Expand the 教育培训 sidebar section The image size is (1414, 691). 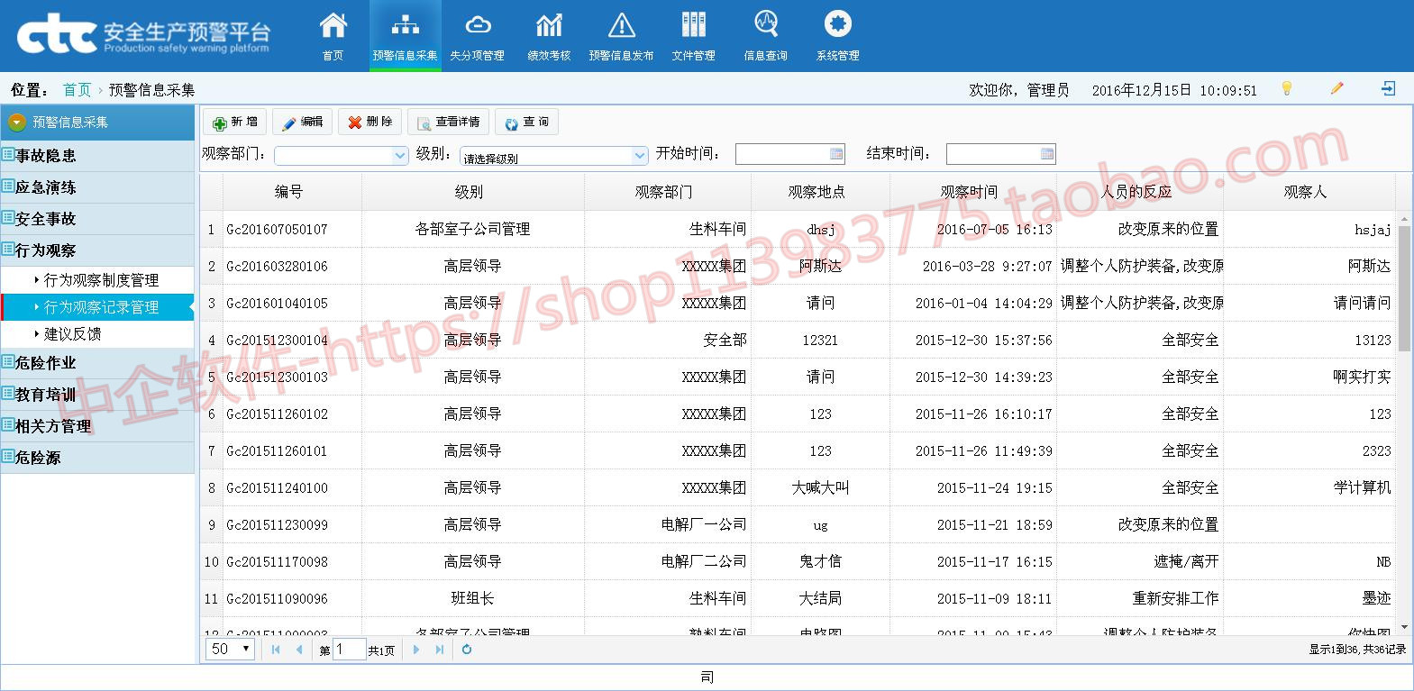click(97, 395)
